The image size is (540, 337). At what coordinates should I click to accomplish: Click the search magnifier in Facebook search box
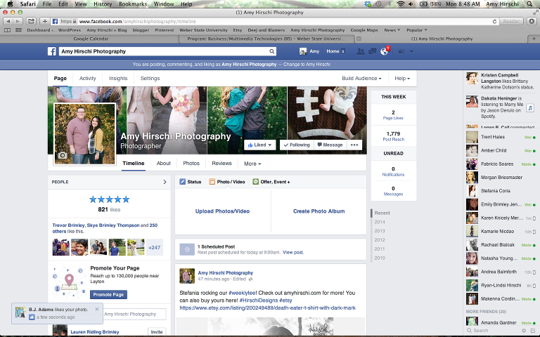pos(271,51)
